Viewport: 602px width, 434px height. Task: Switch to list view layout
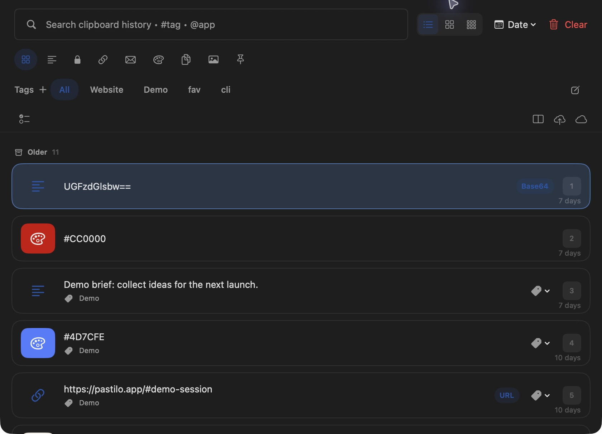coord(428,24)
